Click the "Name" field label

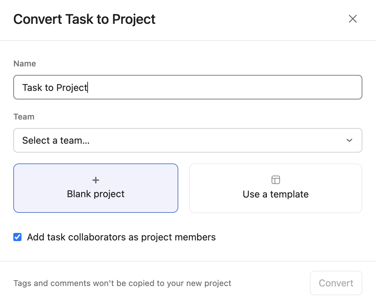click(25, 64)
